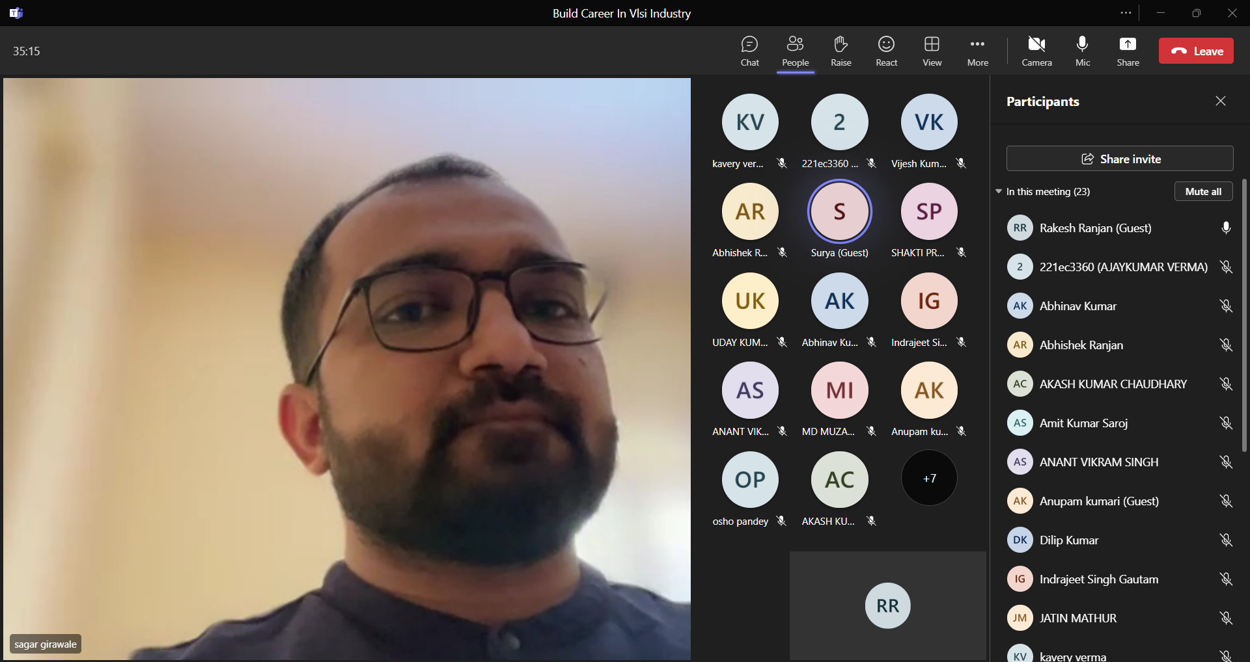Open the React emoji menu

(886, 51)
